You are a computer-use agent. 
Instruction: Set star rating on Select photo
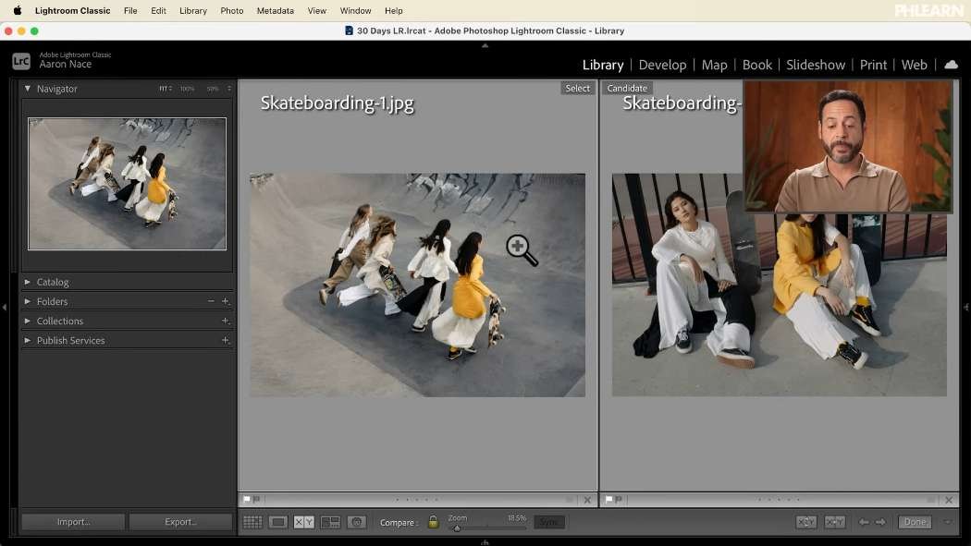click(x=417, y=500)
